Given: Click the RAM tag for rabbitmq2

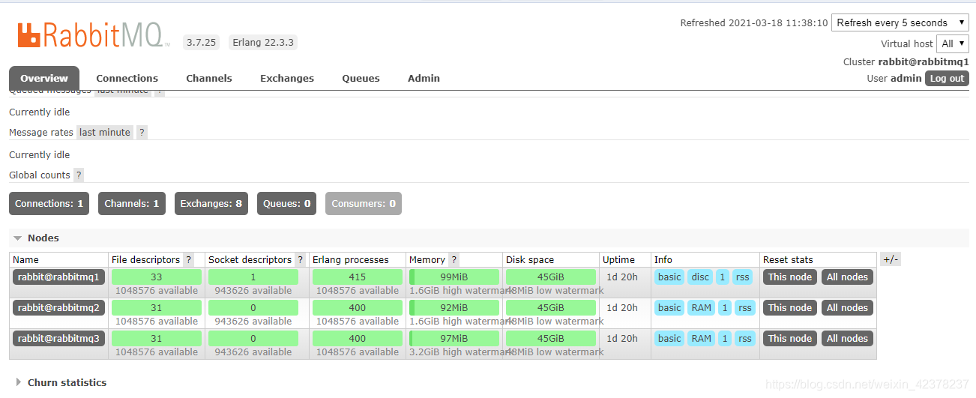Looking at the screenshot, I should pyautogui.click(x=702, y=307).
